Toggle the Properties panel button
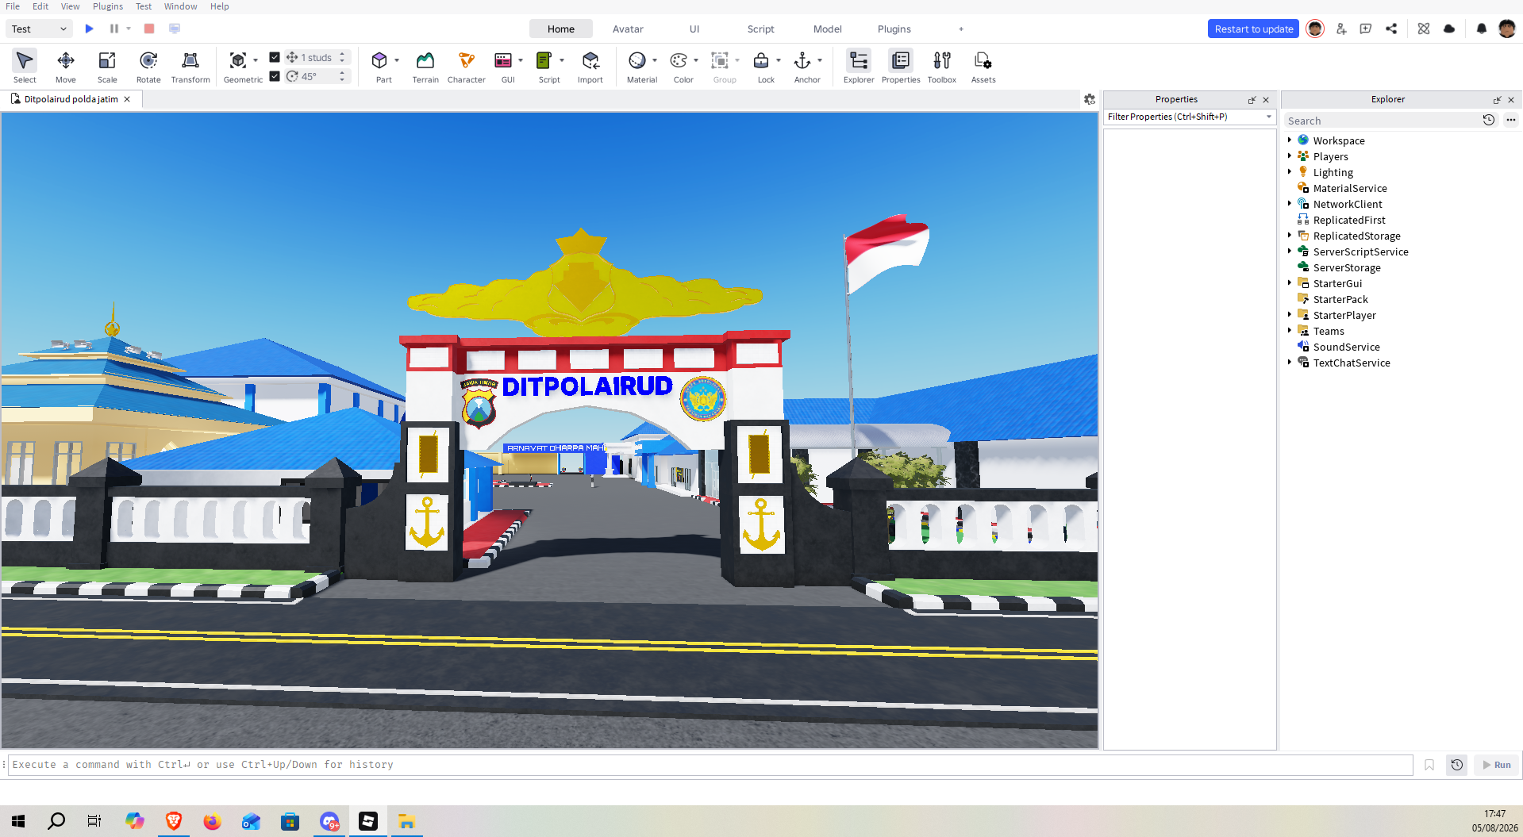This screenshot has height=837, width=1523. pyautogui.click(x=901, y=67)
